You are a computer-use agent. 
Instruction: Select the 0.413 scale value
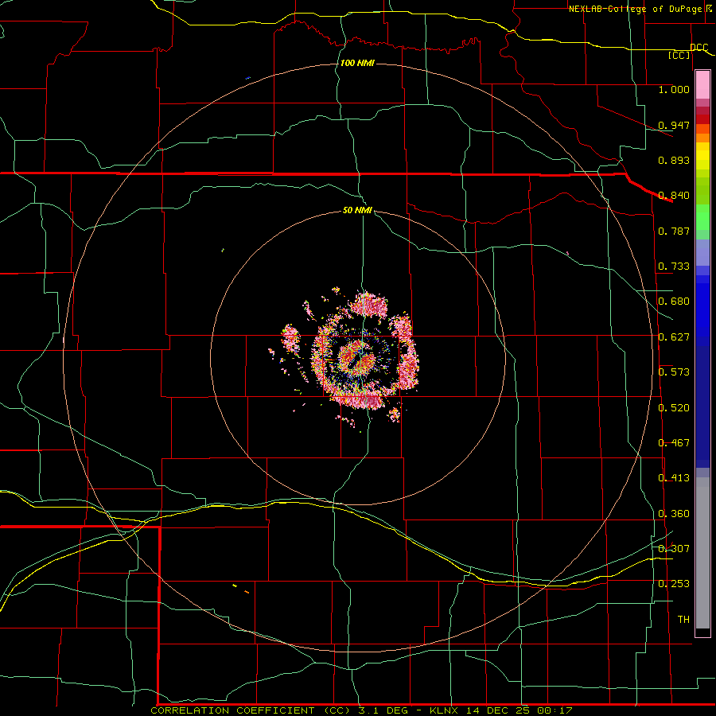(x=674, y=478)
